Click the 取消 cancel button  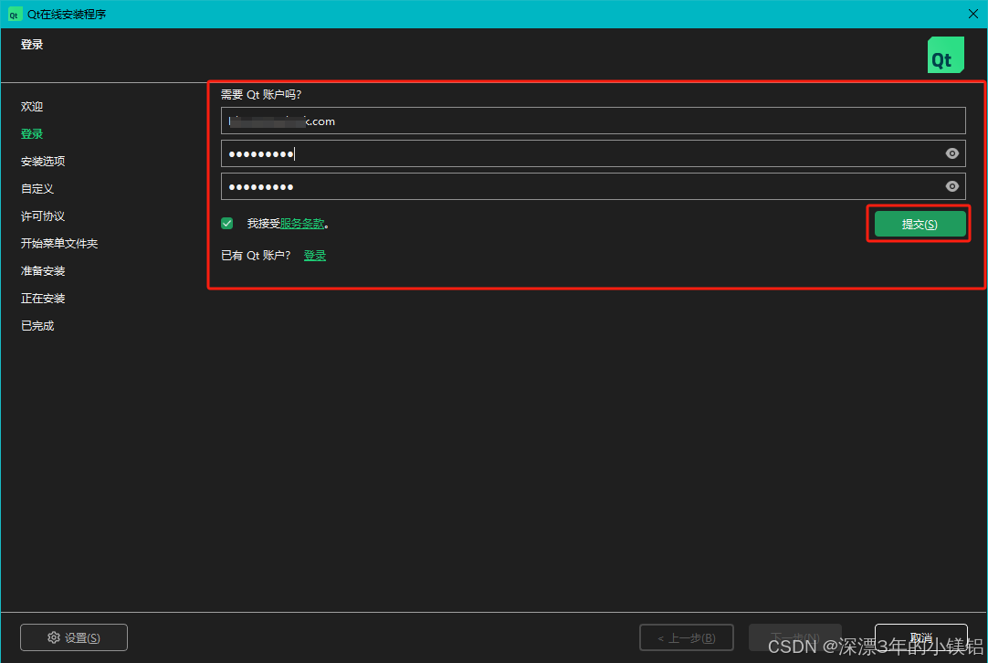920,637
